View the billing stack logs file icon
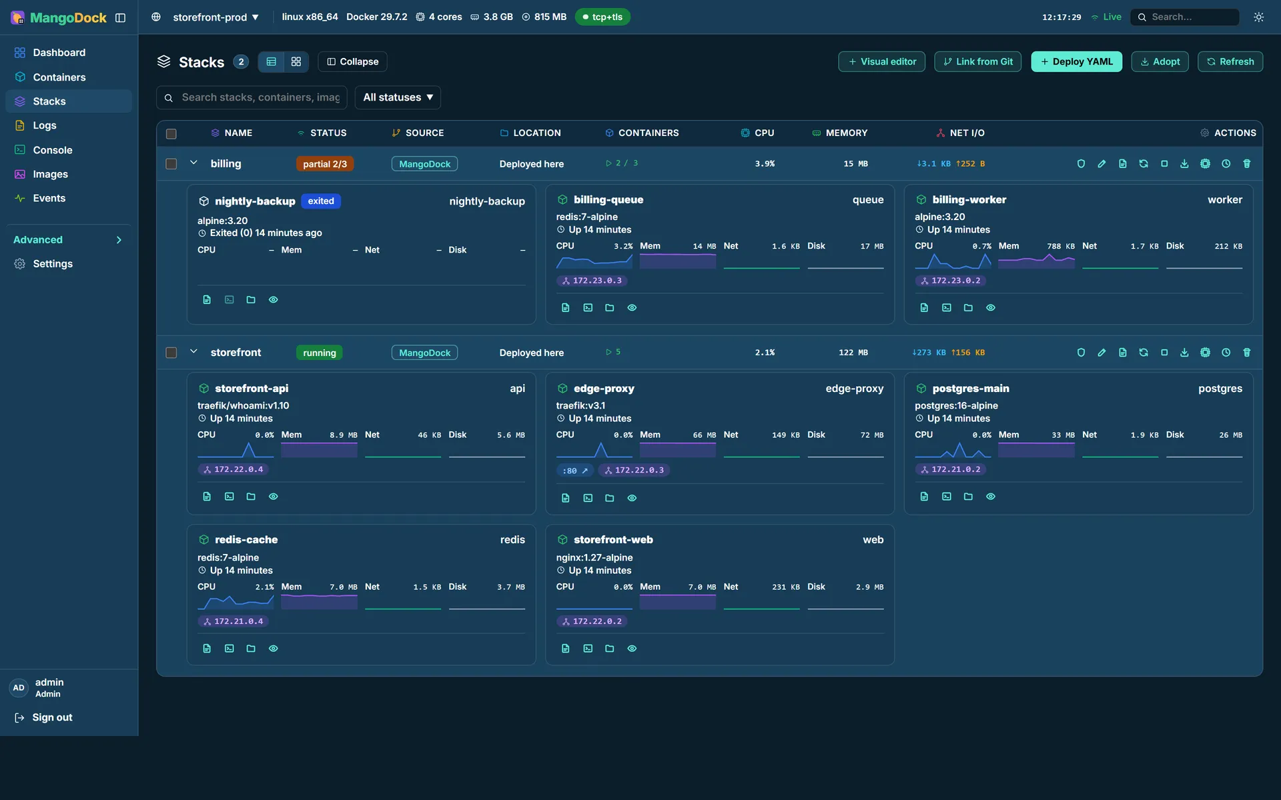The width and height of the screenshot is (1281, 800). point(1122,164)
